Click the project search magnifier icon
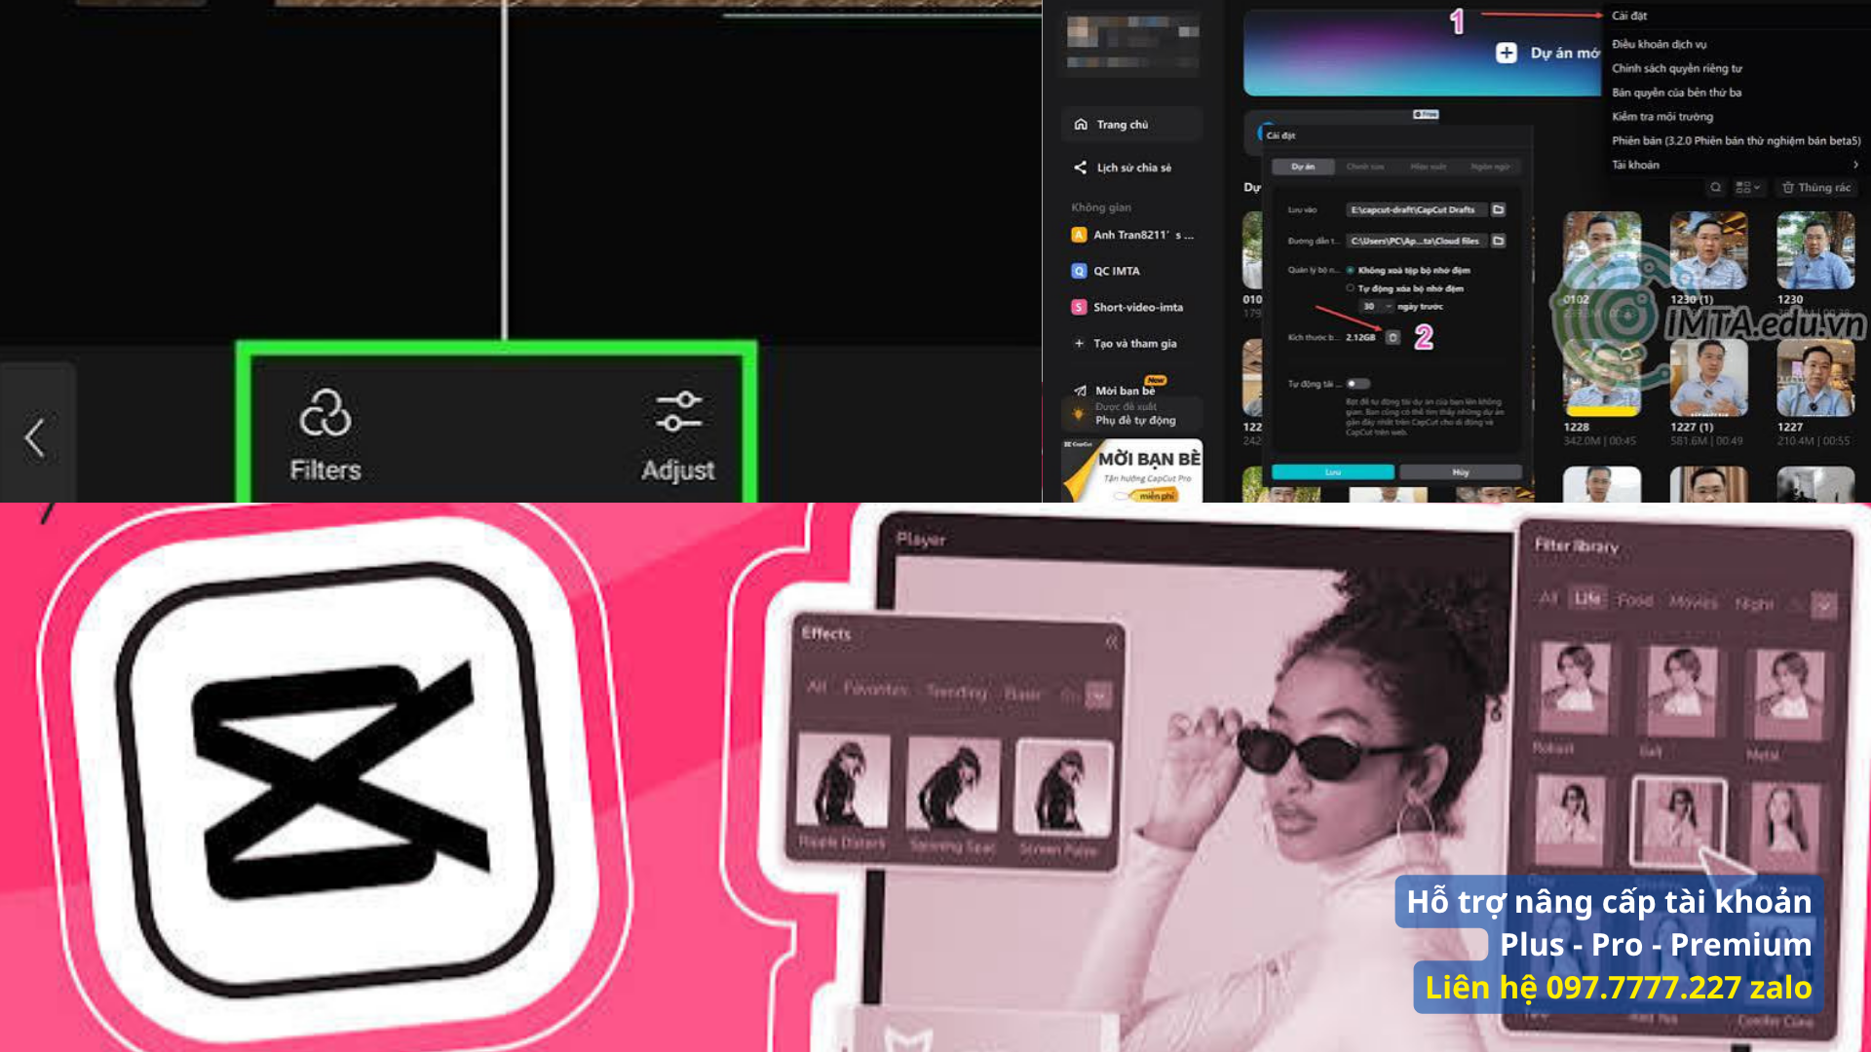 (x=1715, y=187)
